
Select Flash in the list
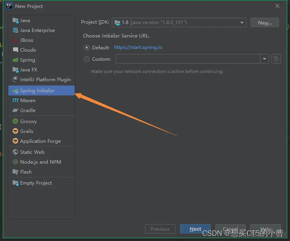click(x=41, y=172)
